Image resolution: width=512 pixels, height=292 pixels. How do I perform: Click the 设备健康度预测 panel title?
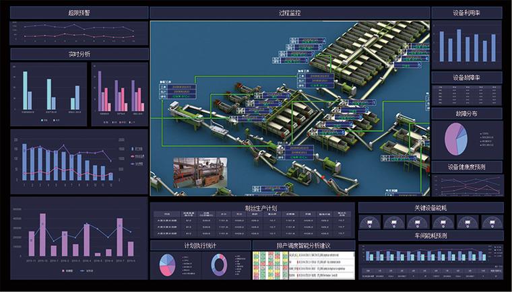pyautogui.click(x=466, y=166)
